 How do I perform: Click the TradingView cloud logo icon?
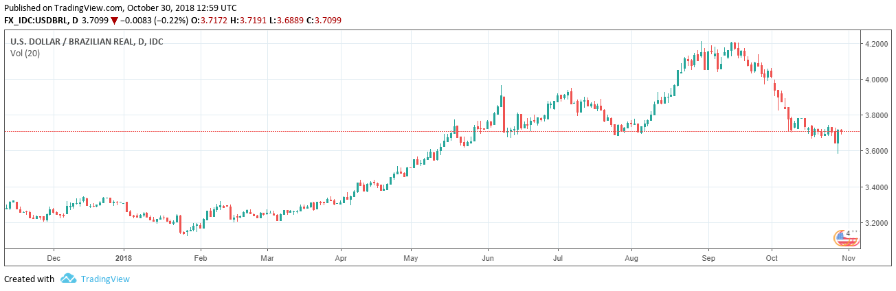67,279
